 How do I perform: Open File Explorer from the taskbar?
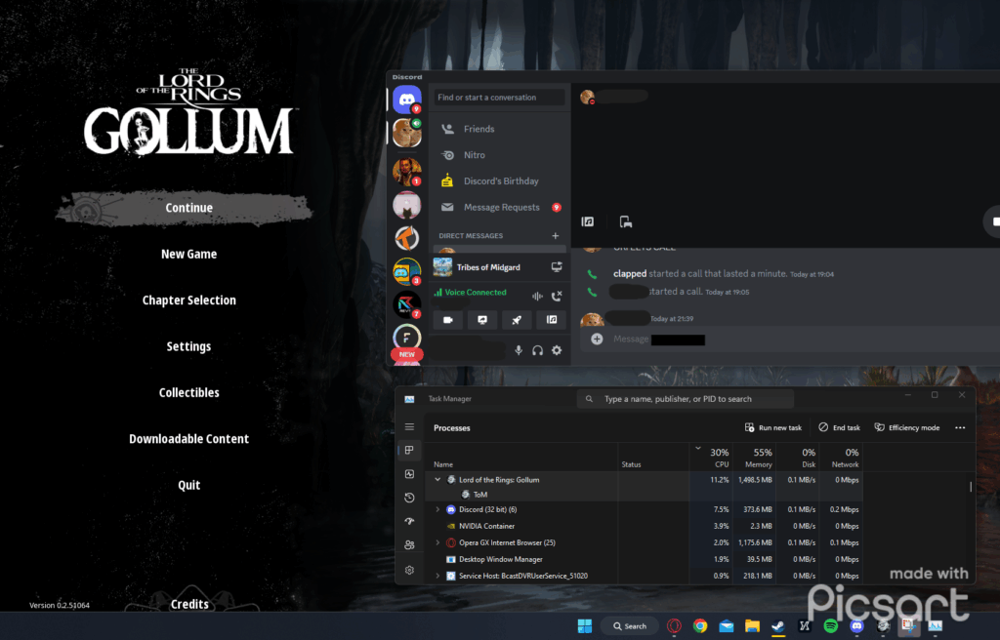coord(753,626)
